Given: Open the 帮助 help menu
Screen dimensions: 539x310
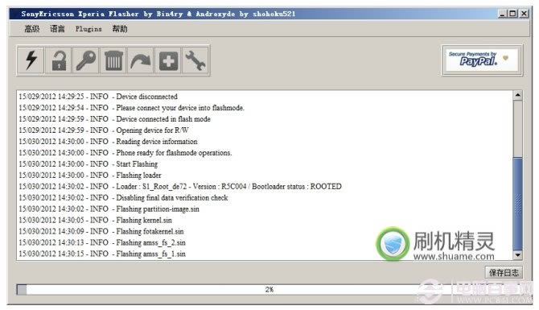Looking at the screenshot, I should coord(120,29).
